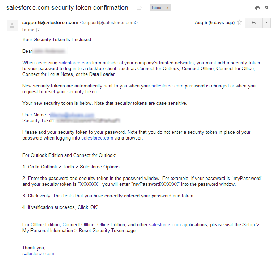The height and width of the screenshot is (261, 279).
Task: Click the email subject title
Action: 67,8
